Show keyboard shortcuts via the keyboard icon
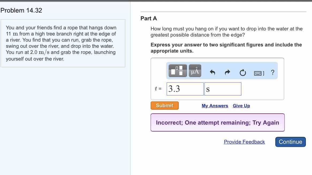 (x=259, y=73)
